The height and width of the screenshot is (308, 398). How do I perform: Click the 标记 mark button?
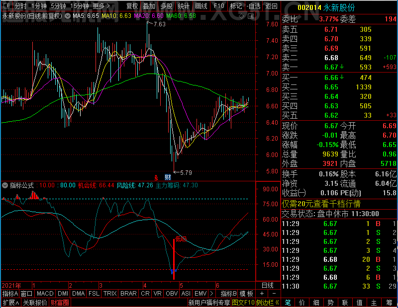[x=236, y=6]
